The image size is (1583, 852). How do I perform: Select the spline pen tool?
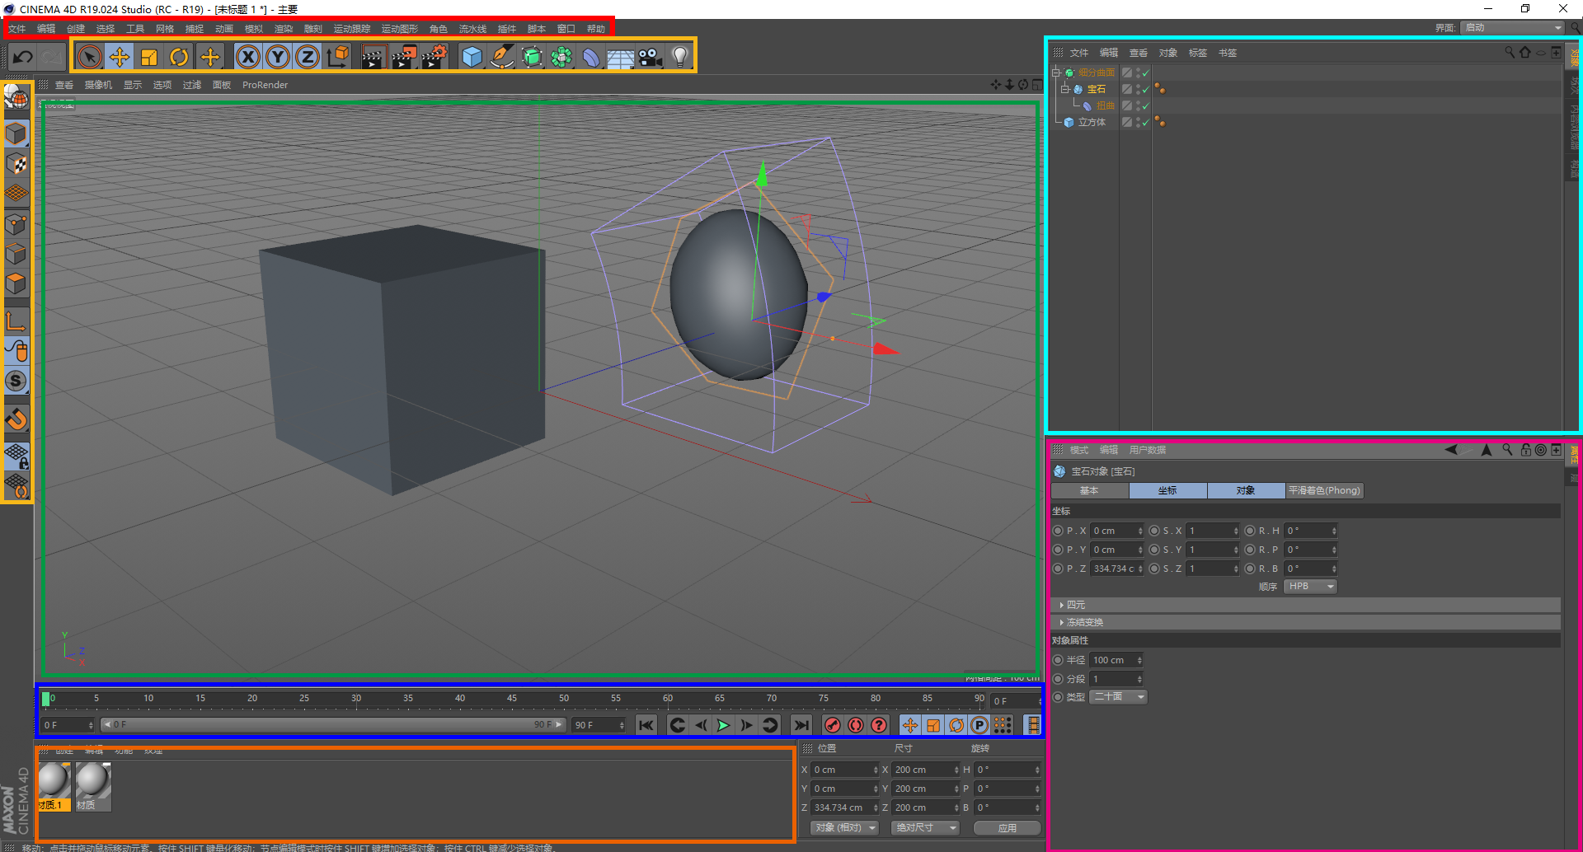(502, 57)
